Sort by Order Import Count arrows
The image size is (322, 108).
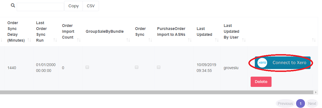(79, 40)
